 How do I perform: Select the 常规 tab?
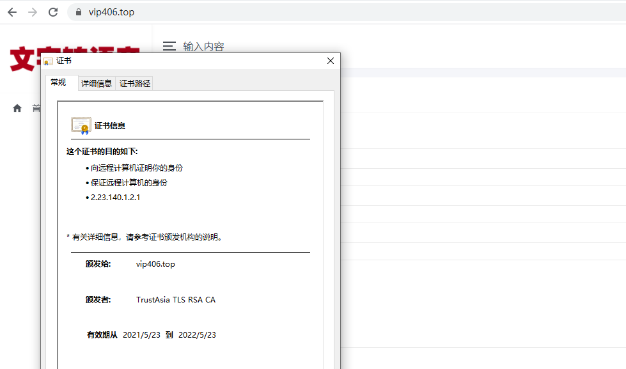tap(59, 82)
